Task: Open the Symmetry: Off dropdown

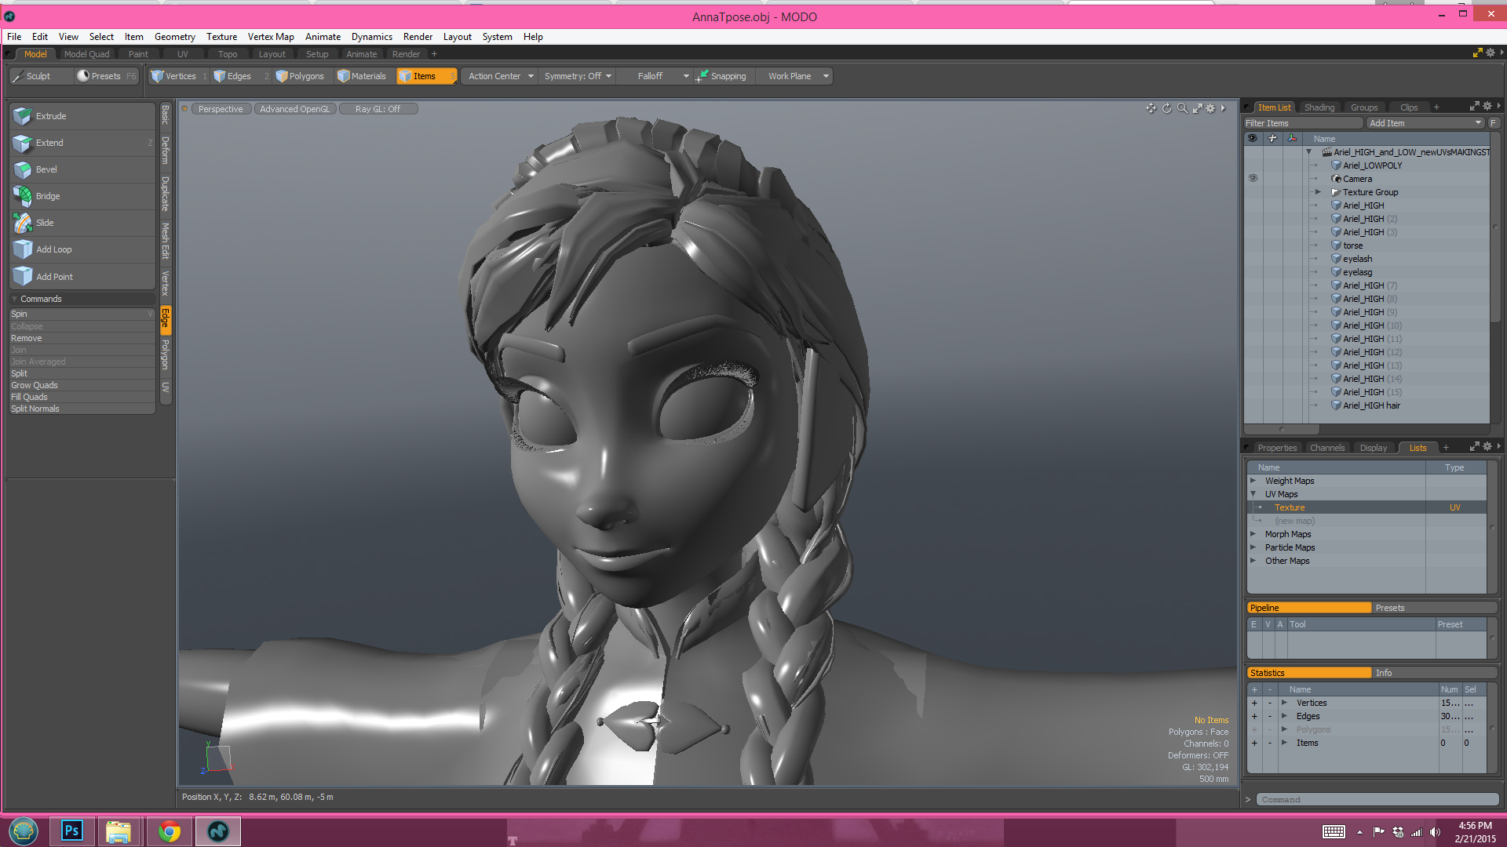Action: [x=578, y=76]
